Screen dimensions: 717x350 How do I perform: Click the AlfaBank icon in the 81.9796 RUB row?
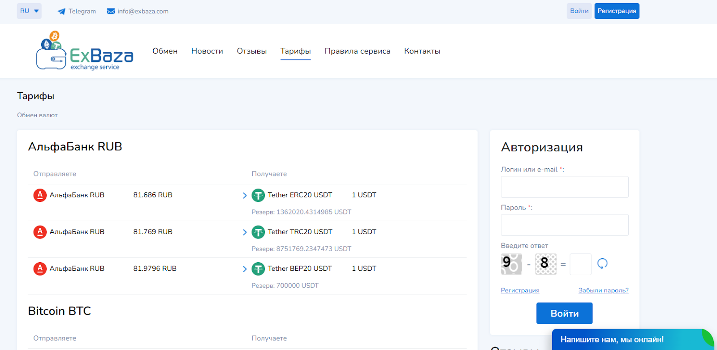40,269
